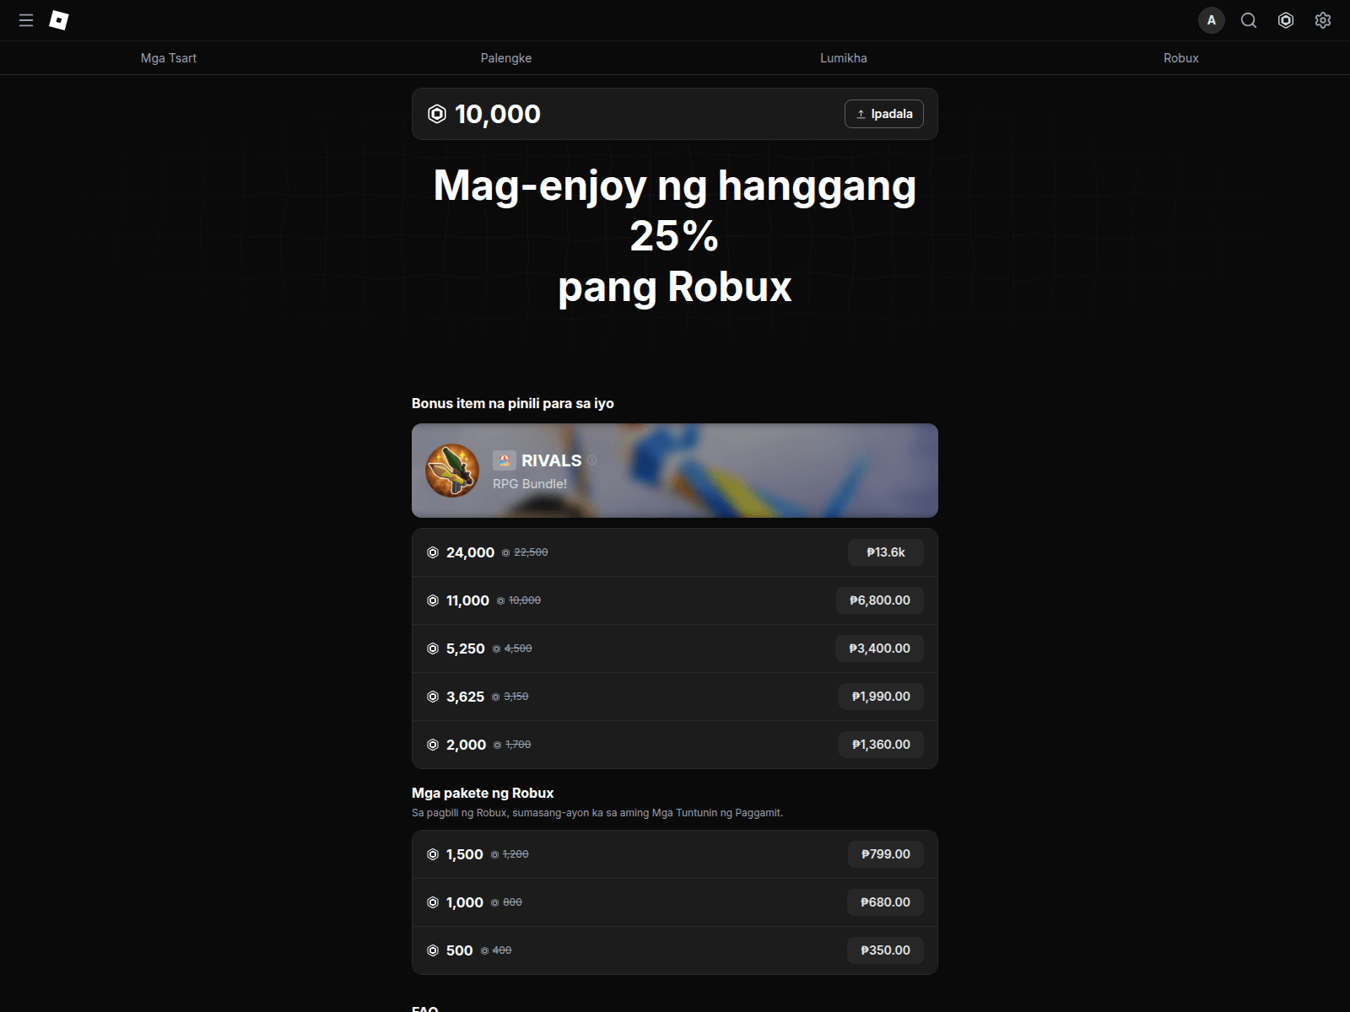Image resolution: width=1350 pixels, height=1012 pixels.
Task: Click the 3,625 Robux amount
Action: pos(465,697)
